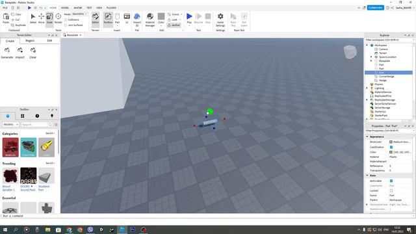Image resolution: width=416 pixels, height=234 pixels.
Task: Choose the Select tool in the ribbon
Action: pos(33,19)
